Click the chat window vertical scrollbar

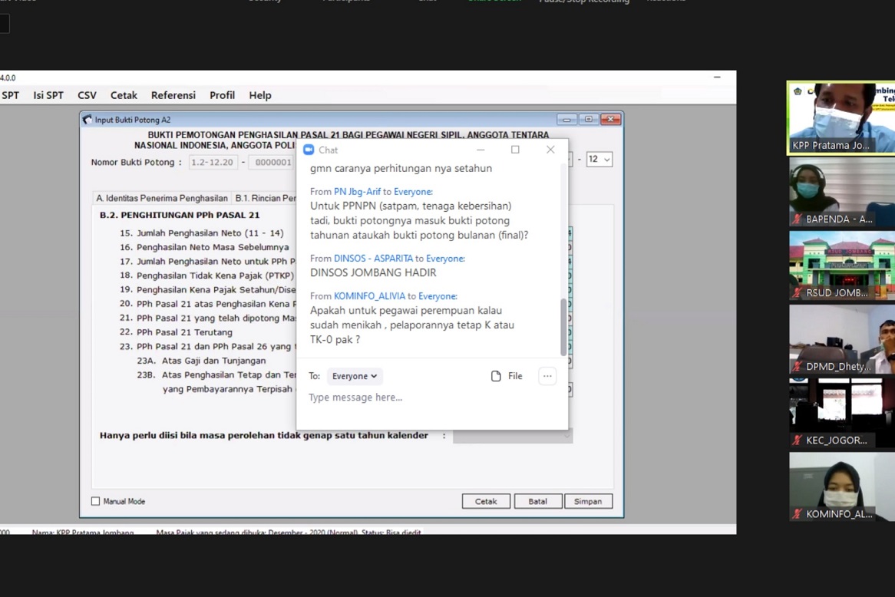coord(563,326)
